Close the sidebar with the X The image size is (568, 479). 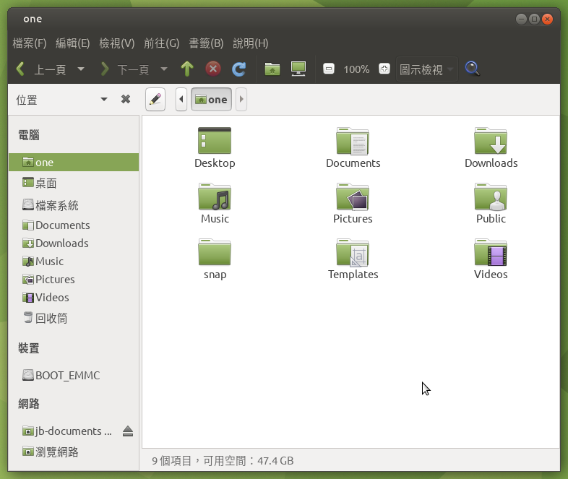coord(125,99)
